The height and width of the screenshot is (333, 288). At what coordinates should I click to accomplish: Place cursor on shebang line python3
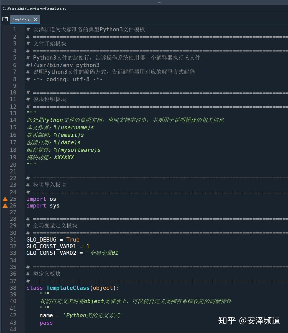point(88,65)
